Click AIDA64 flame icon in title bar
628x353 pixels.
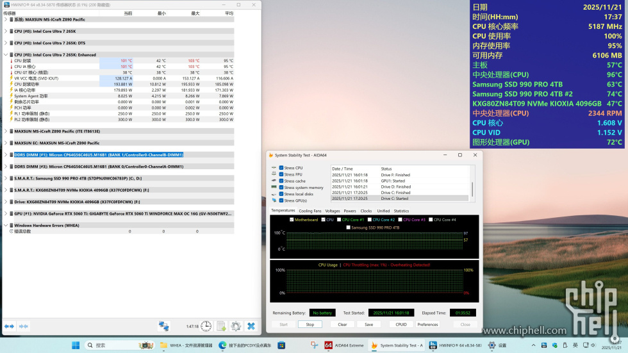(271, 155)
